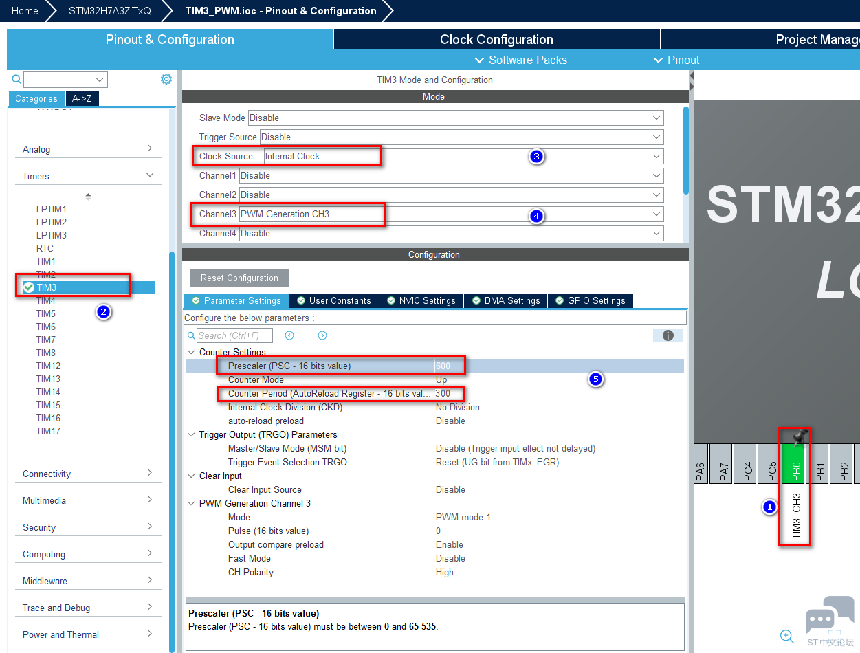Open the Channel3 PWM Generation dropdown
The image size is (860, 653).
click(x=452, y=214)
